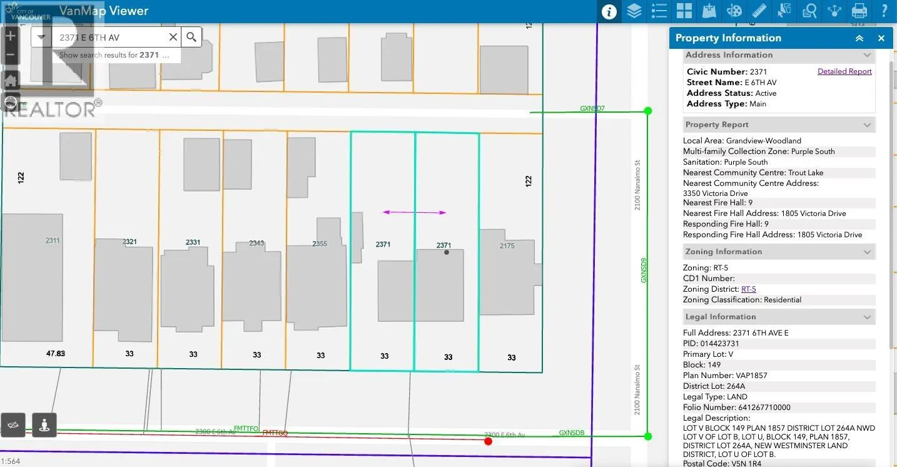Viewport: 897px width, 467px height.
Task: Open the Legend panel icon
Action: pyautogui.click(x=659, y=11)
